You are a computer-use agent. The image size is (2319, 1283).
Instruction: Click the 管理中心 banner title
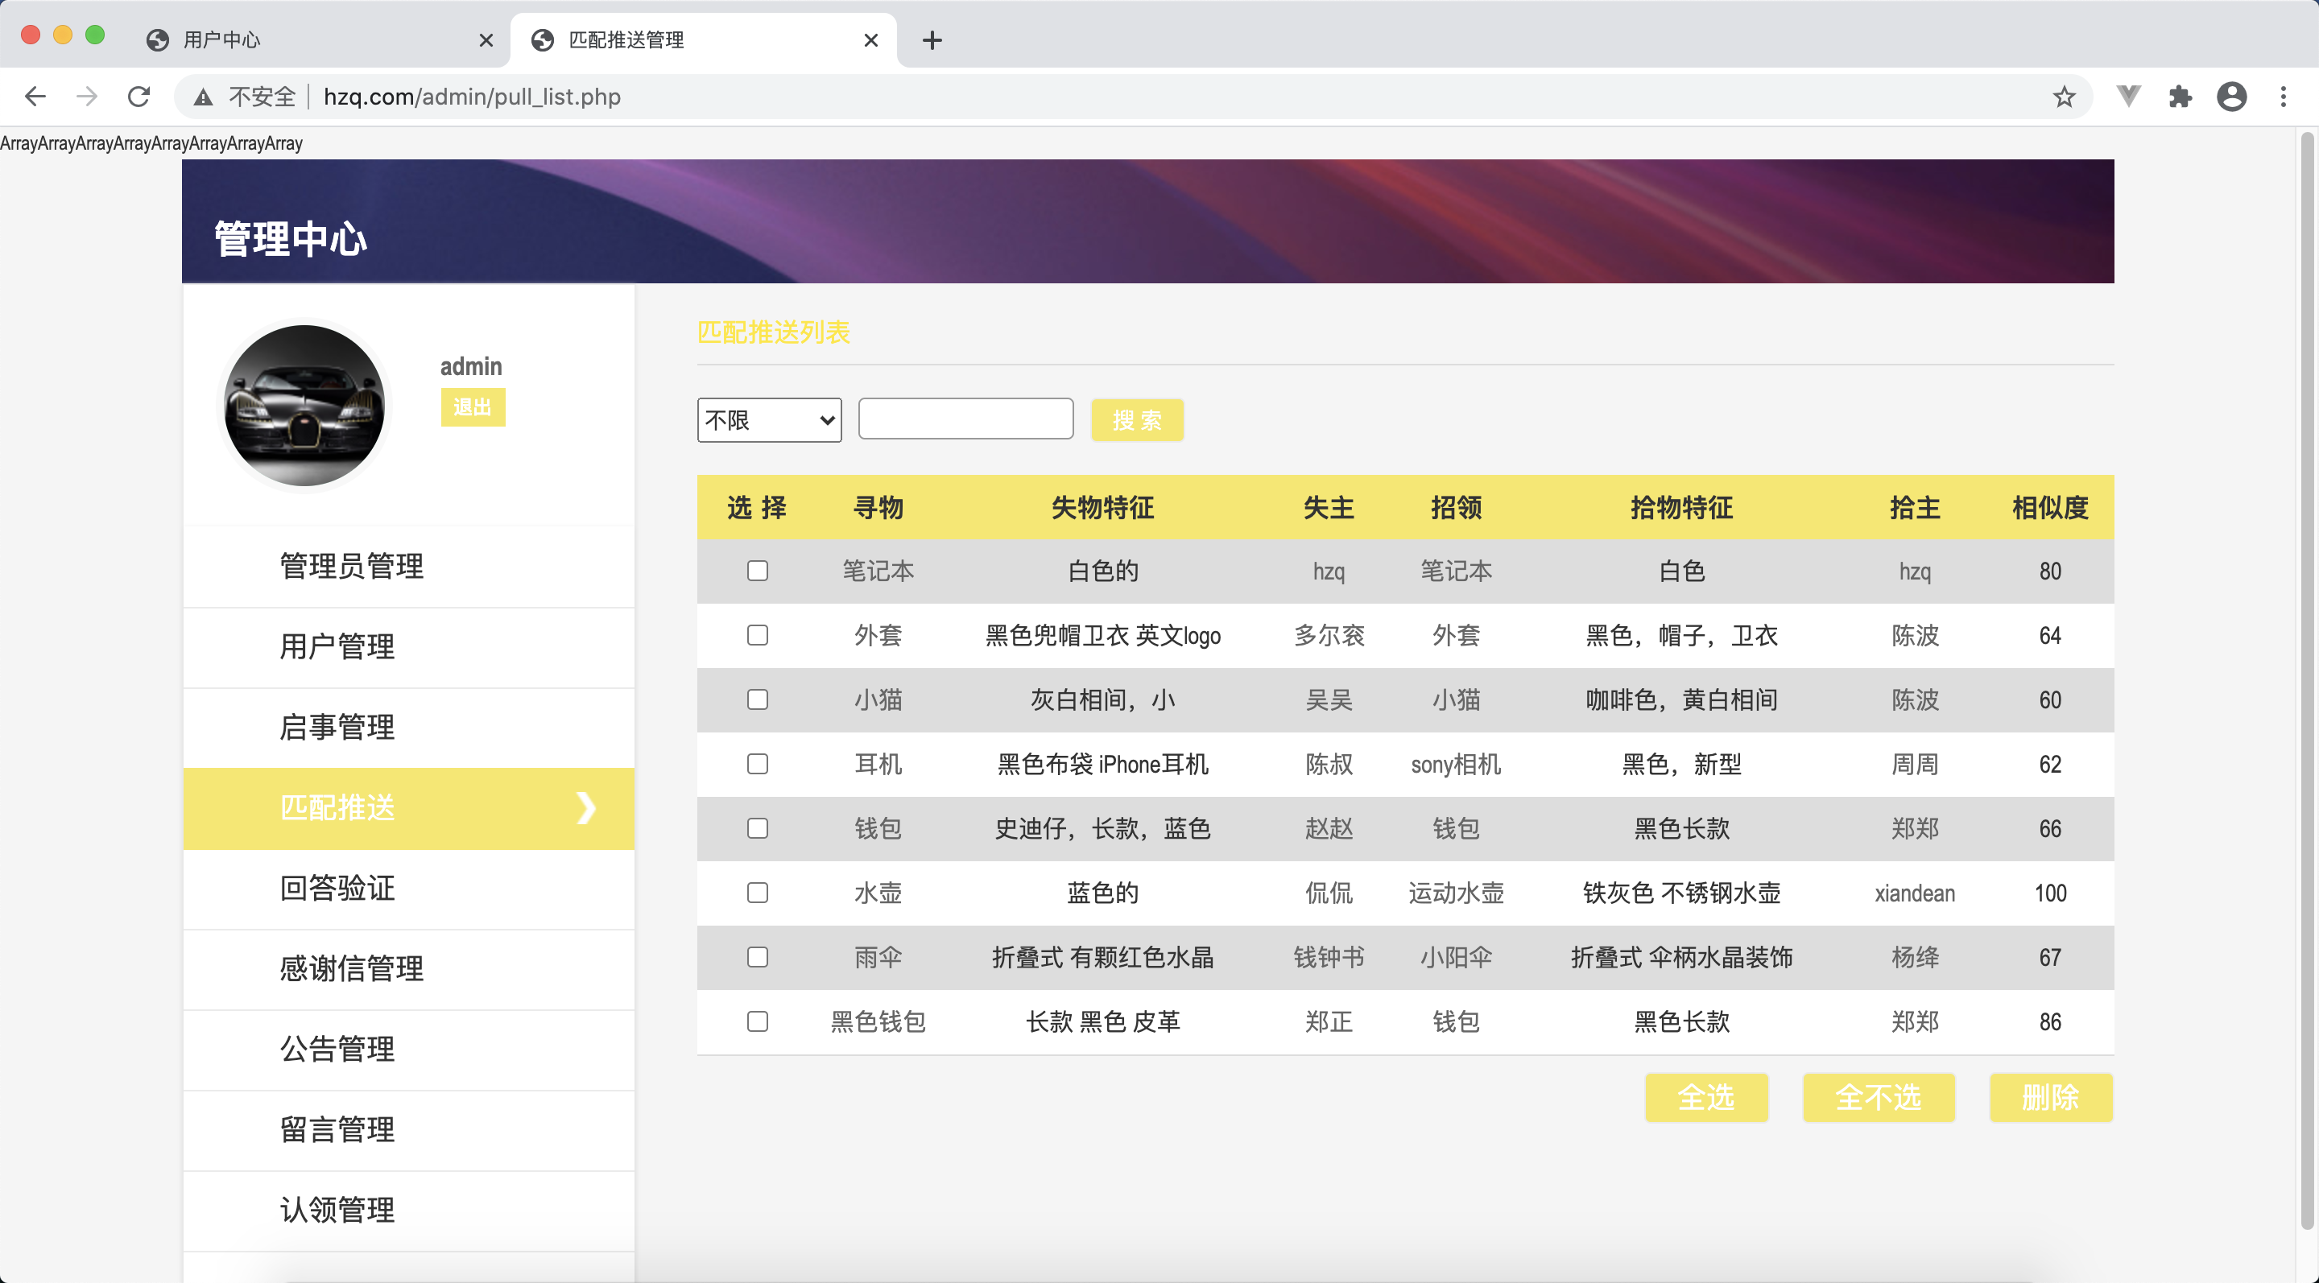[291, 238]
